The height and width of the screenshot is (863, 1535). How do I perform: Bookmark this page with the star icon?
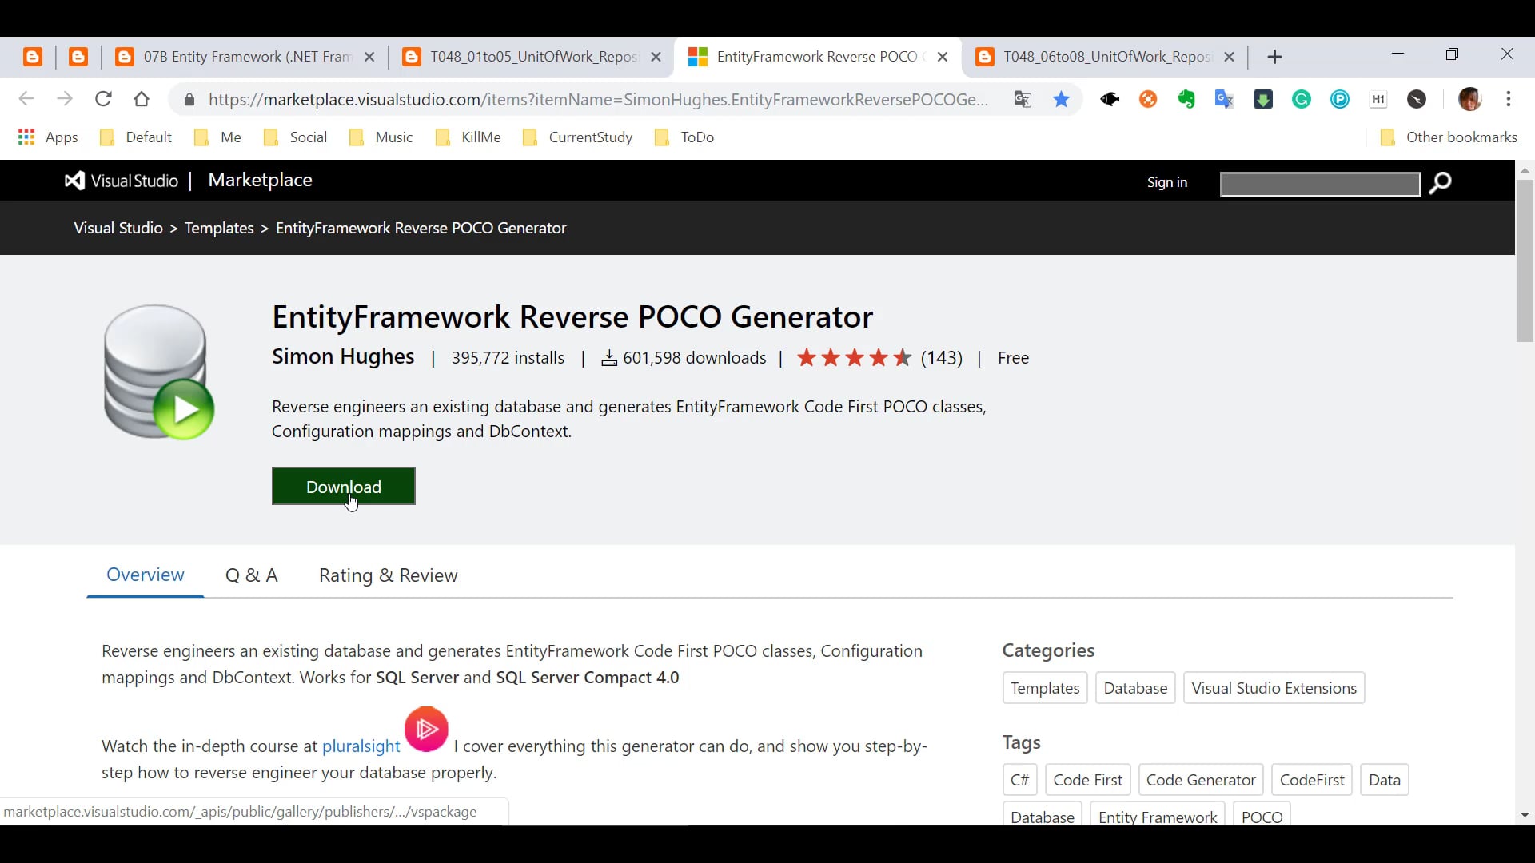coord(1061,99)
